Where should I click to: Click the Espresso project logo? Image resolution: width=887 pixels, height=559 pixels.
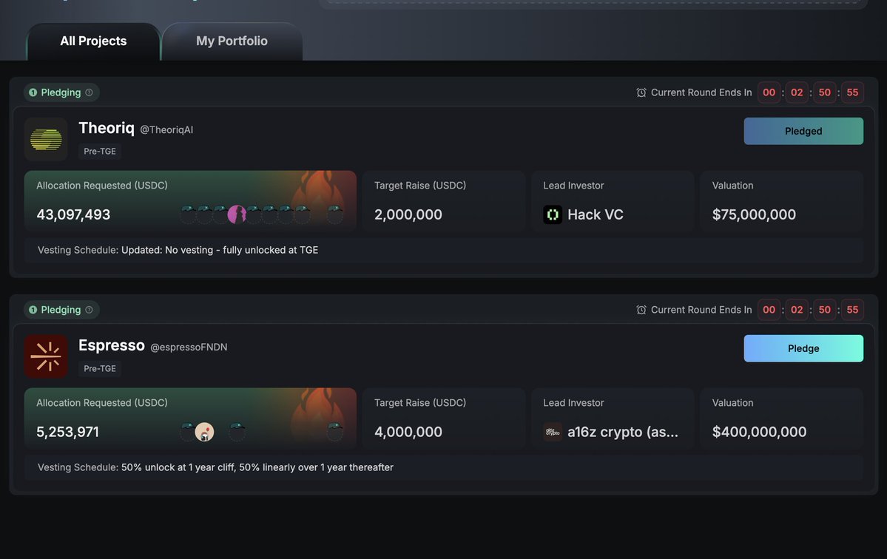coord(46,356)
